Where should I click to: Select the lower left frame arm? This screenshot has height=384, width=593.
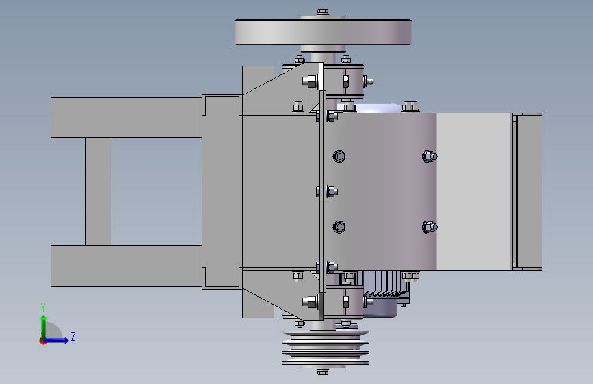click(x=127, y=266)
